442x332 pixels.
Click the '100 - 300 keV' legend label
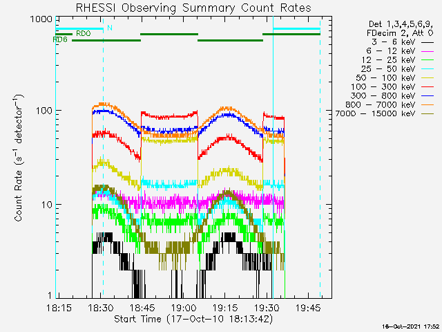click(383, 87)
